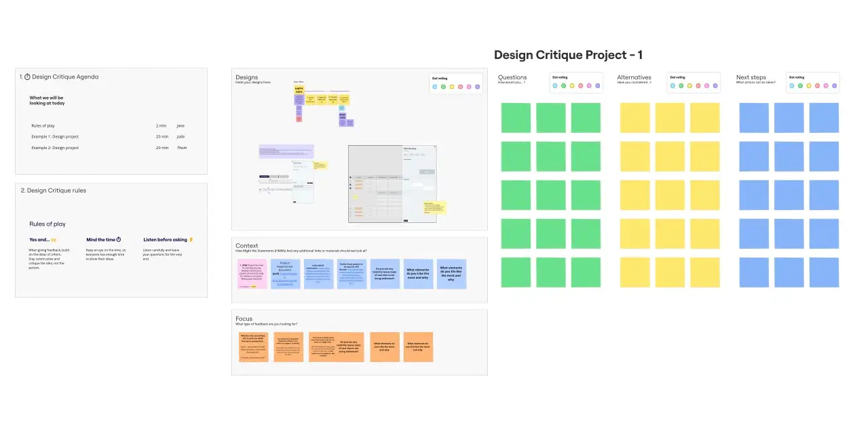The width and height of the screenshot is (857, 423).
Task: Click the Design Critique Project - 1 title
Action: [x=568, y=55]
